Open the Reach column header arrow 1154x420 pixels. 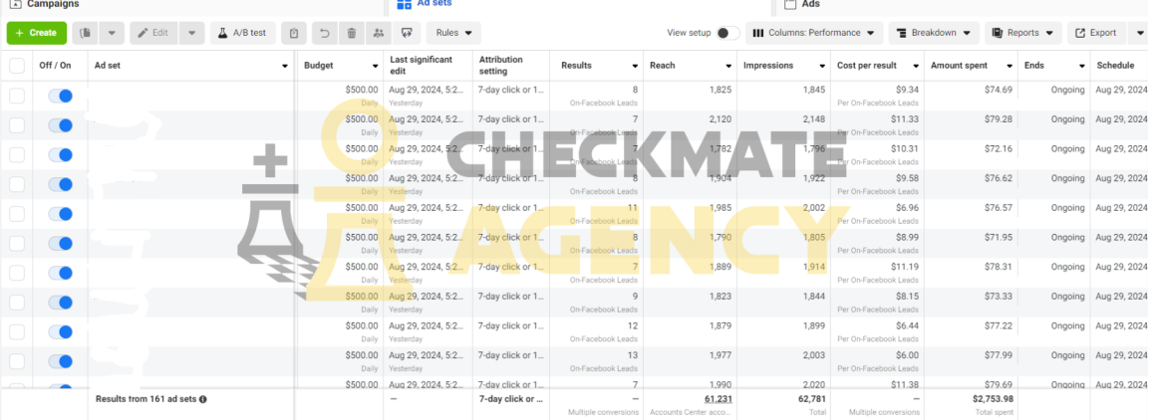tap(727, 67)
